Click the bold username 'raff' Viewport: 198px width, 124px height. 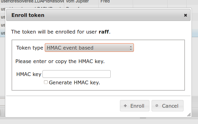[104, 32]
